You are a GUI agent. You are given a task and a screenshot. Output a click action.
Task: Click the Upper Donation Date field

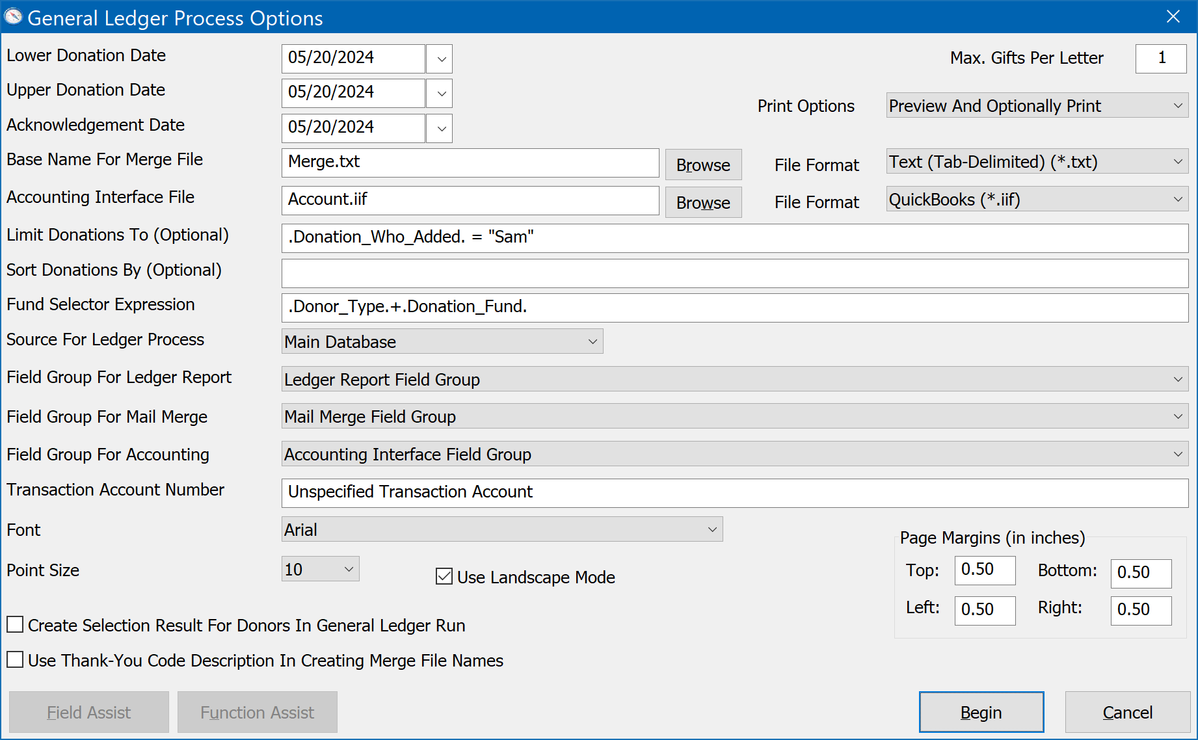point(353,93)
